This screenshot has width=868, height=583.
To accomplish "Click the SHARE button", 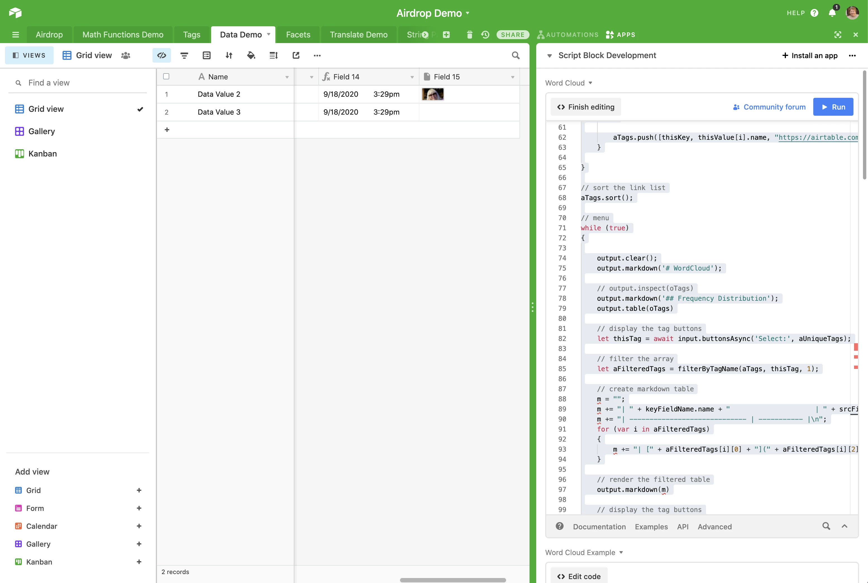I will click(x=513, y=35).
